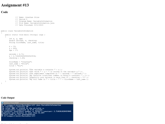The width and height of the screenshot is (165, 124).
Task: Click the Assignment #13 heading
Action: point(15,5)
